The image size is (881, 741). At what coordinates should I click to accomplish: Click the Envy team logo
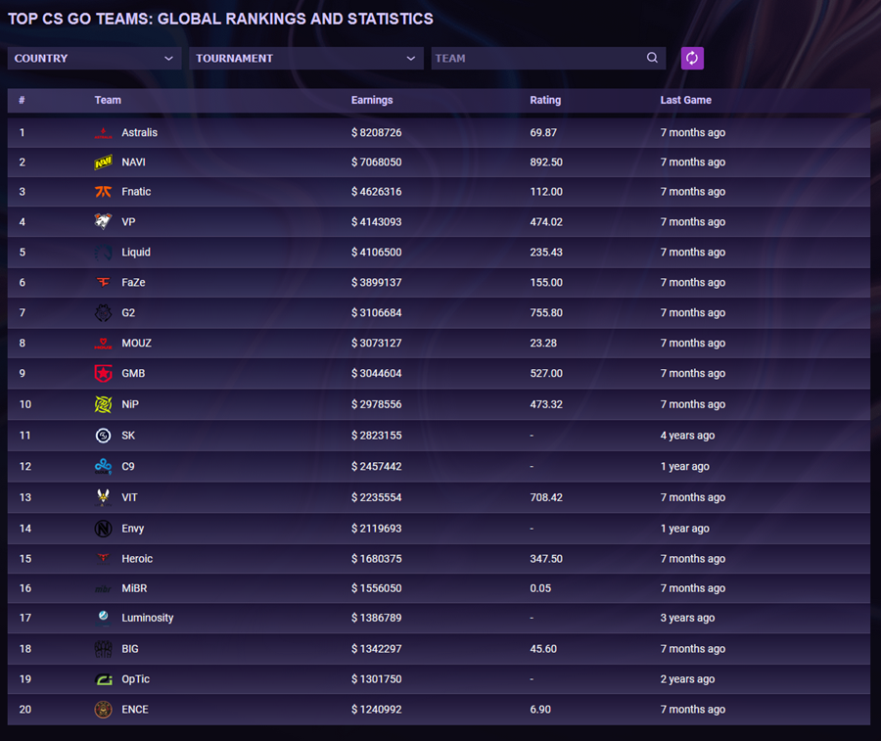(103, 529)
